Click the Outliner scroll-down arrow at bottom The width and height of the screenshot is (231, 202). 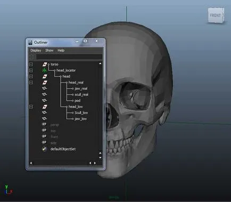pos(100,158)
